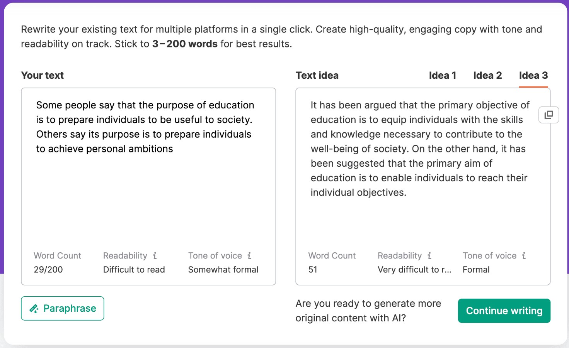Click the info icon beside Readability under Your text
The image size is (569, 348).
click(155, 256)
